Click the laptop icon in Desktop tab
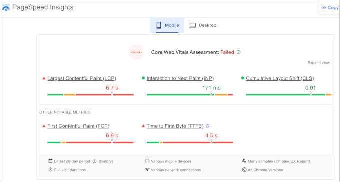 (x=193, y=25)
